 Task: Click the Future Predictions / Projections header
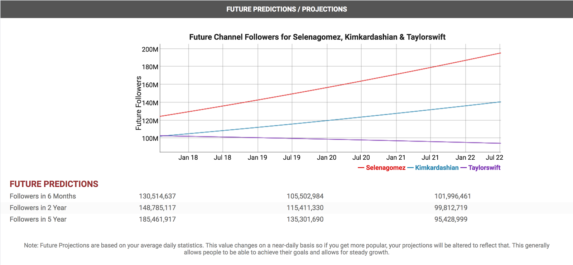(x=286, y=9)
